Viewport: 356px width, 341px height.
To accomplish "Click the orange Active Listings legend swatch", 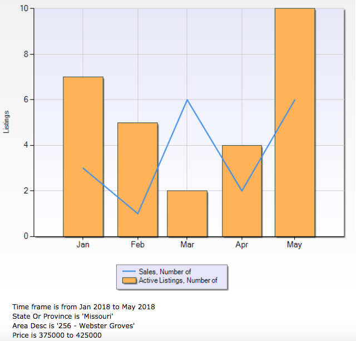I will [x=128, y=280].
